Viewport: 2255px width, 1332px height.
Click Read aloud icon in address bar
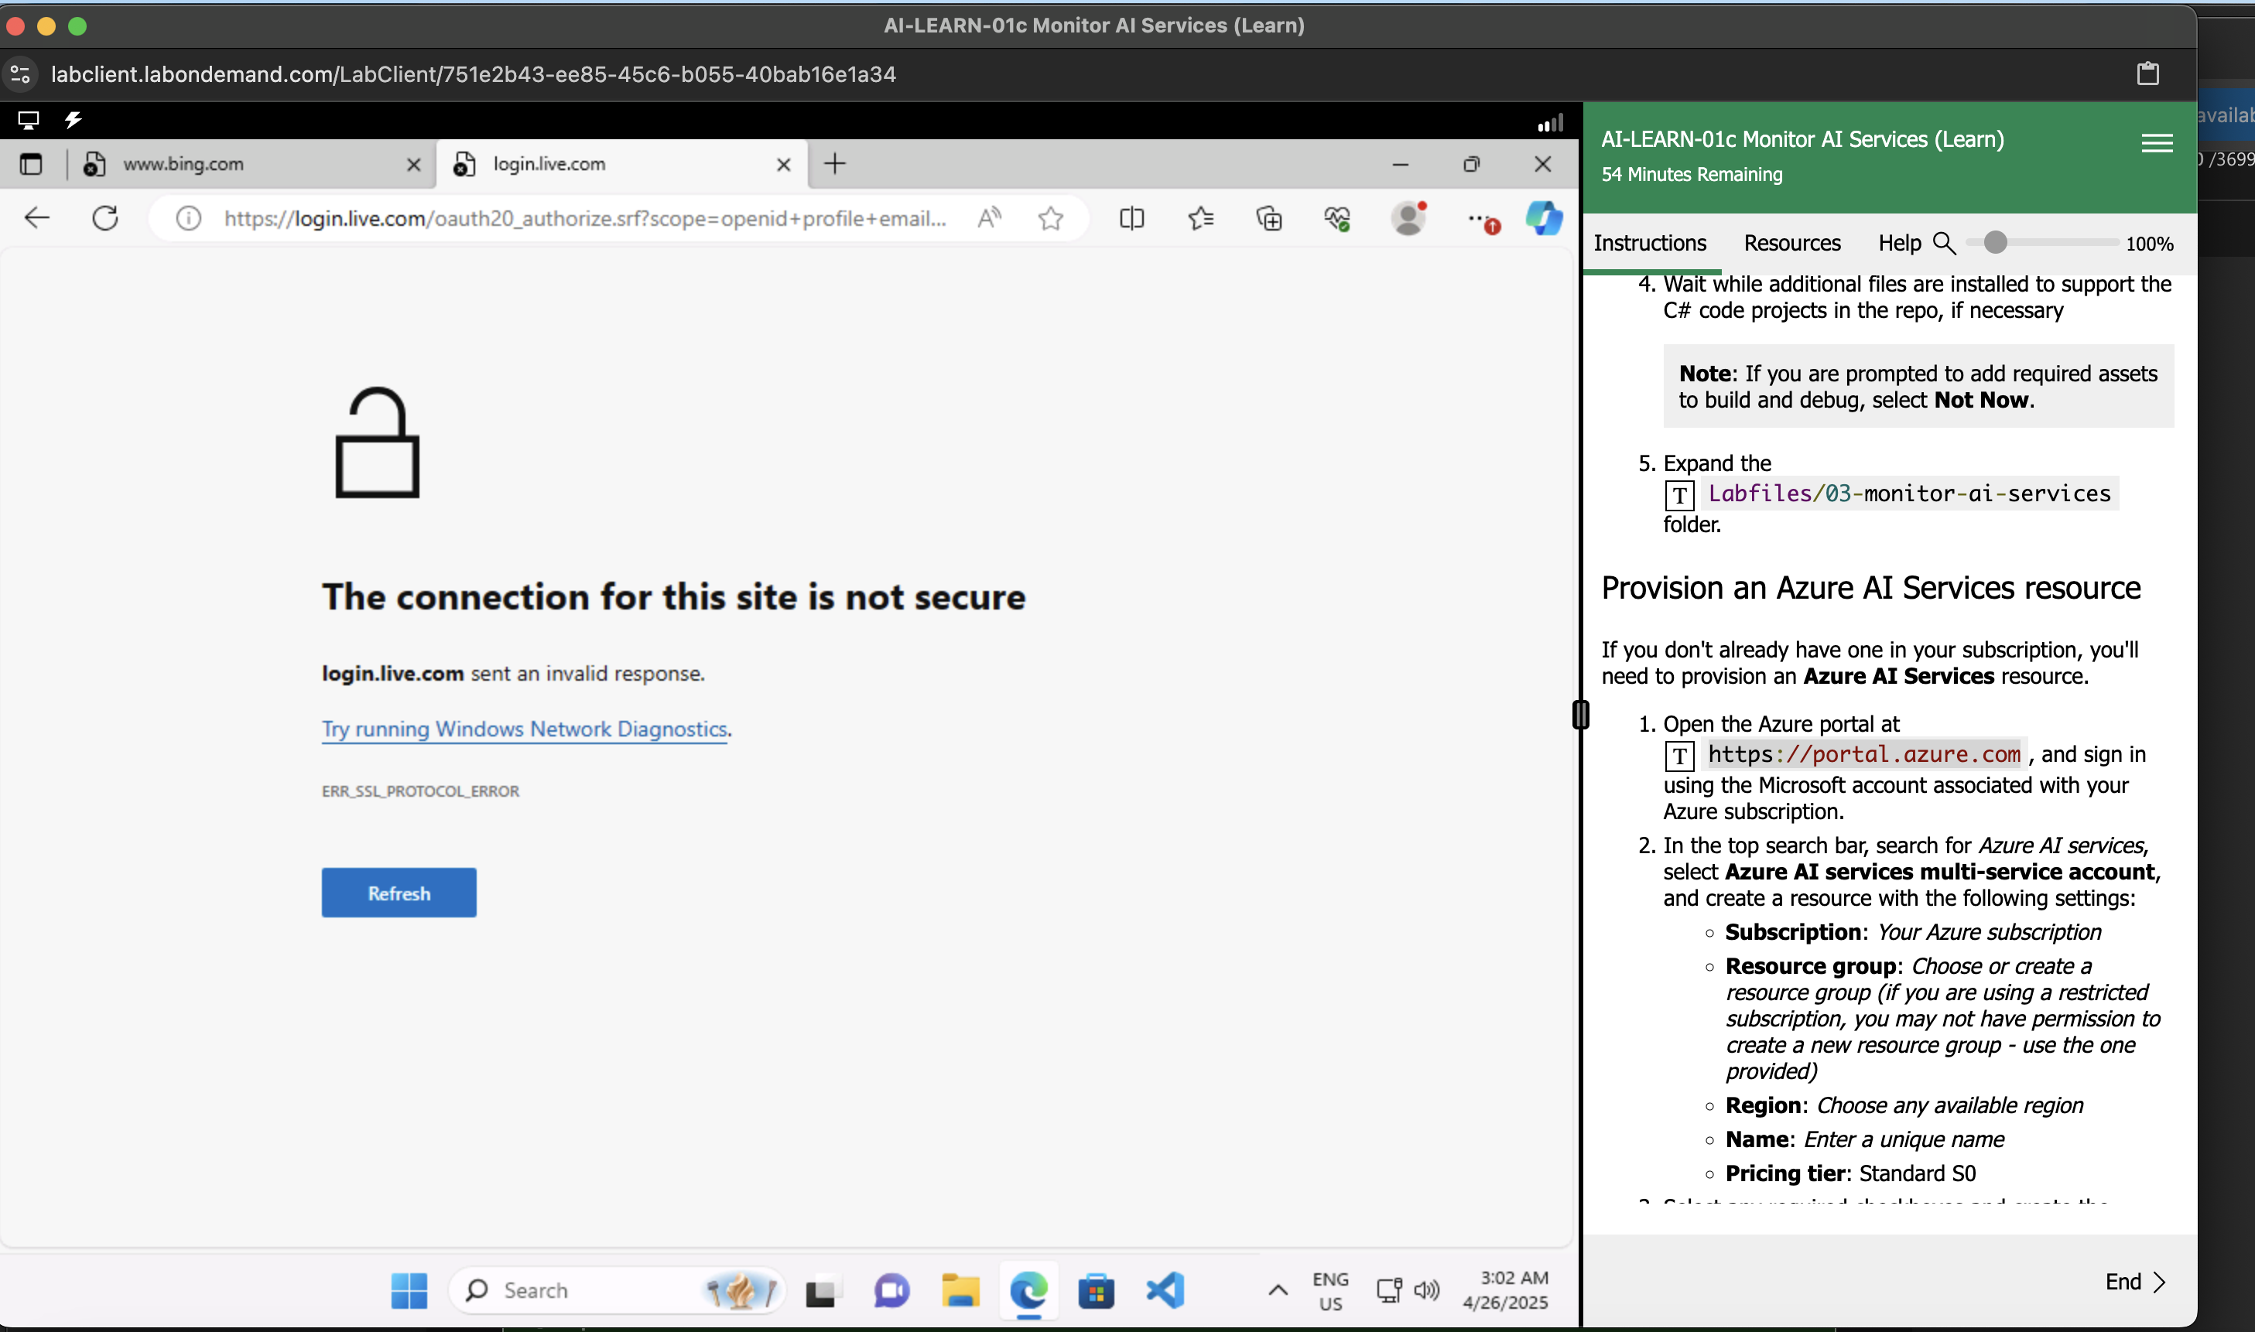coord(988,218)
